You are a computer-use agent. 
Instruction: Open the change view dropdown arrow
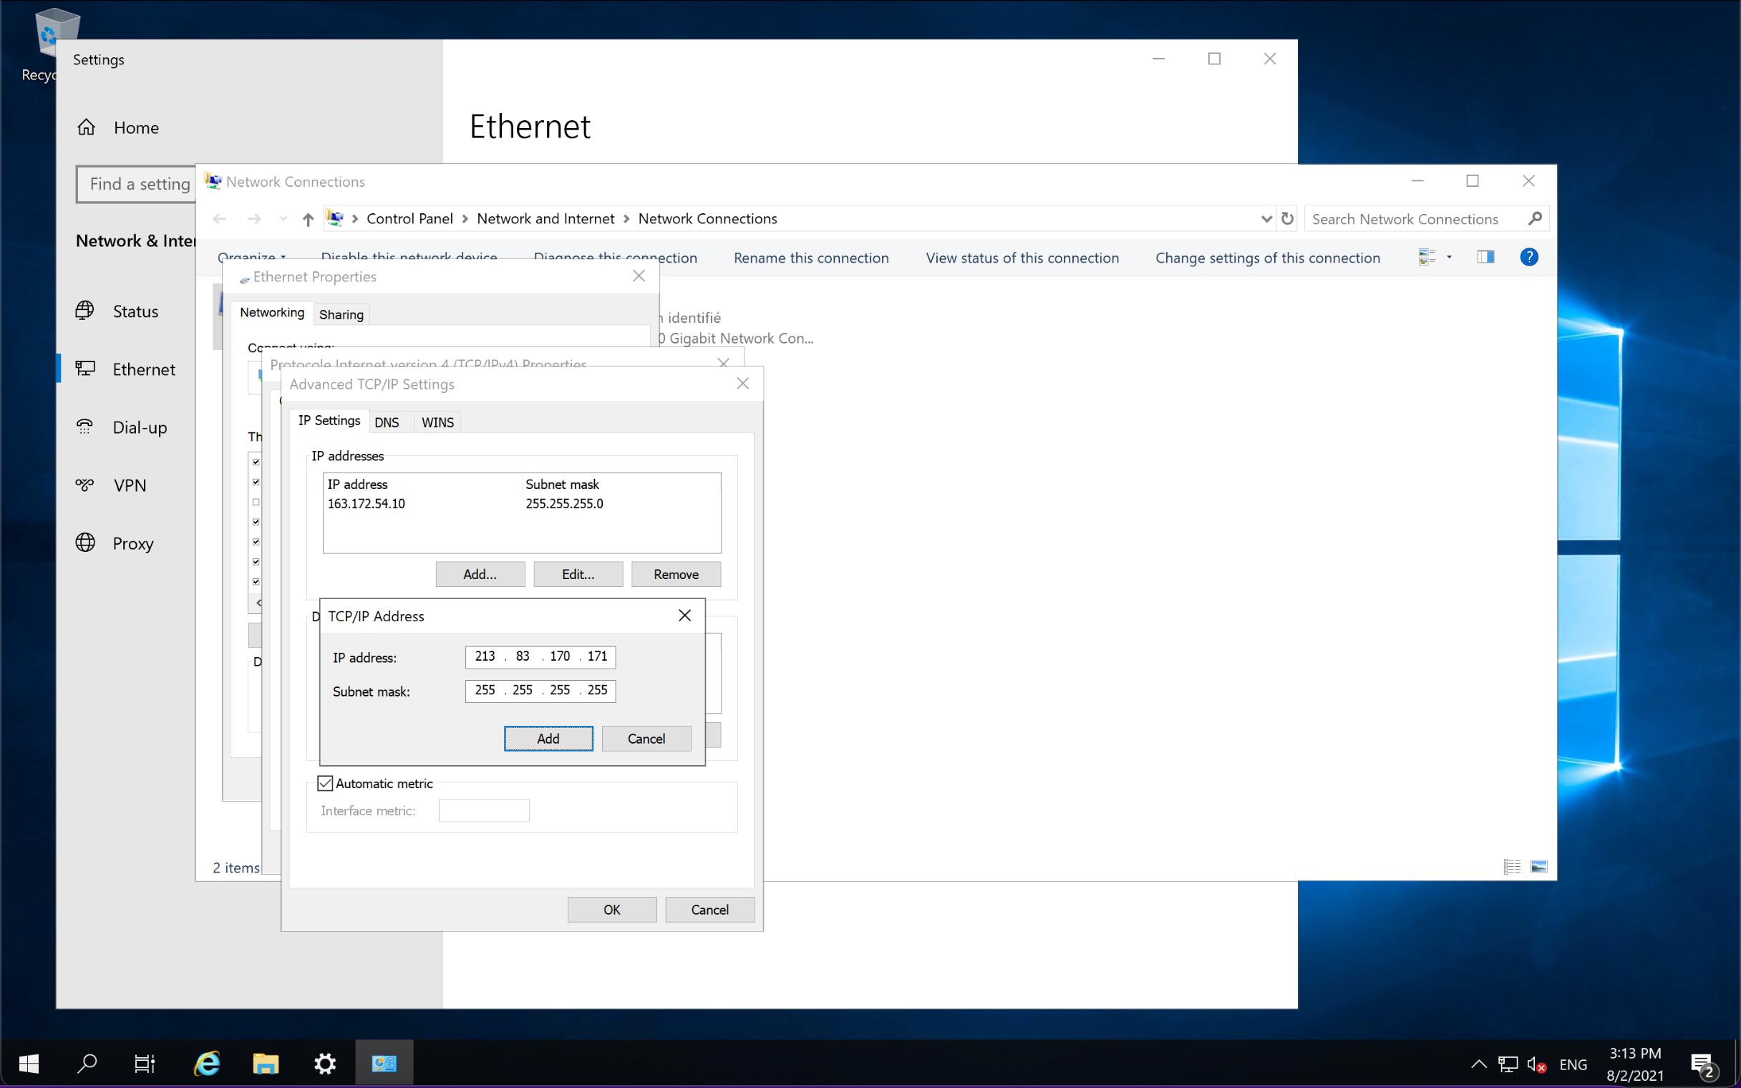(1449, 257)
